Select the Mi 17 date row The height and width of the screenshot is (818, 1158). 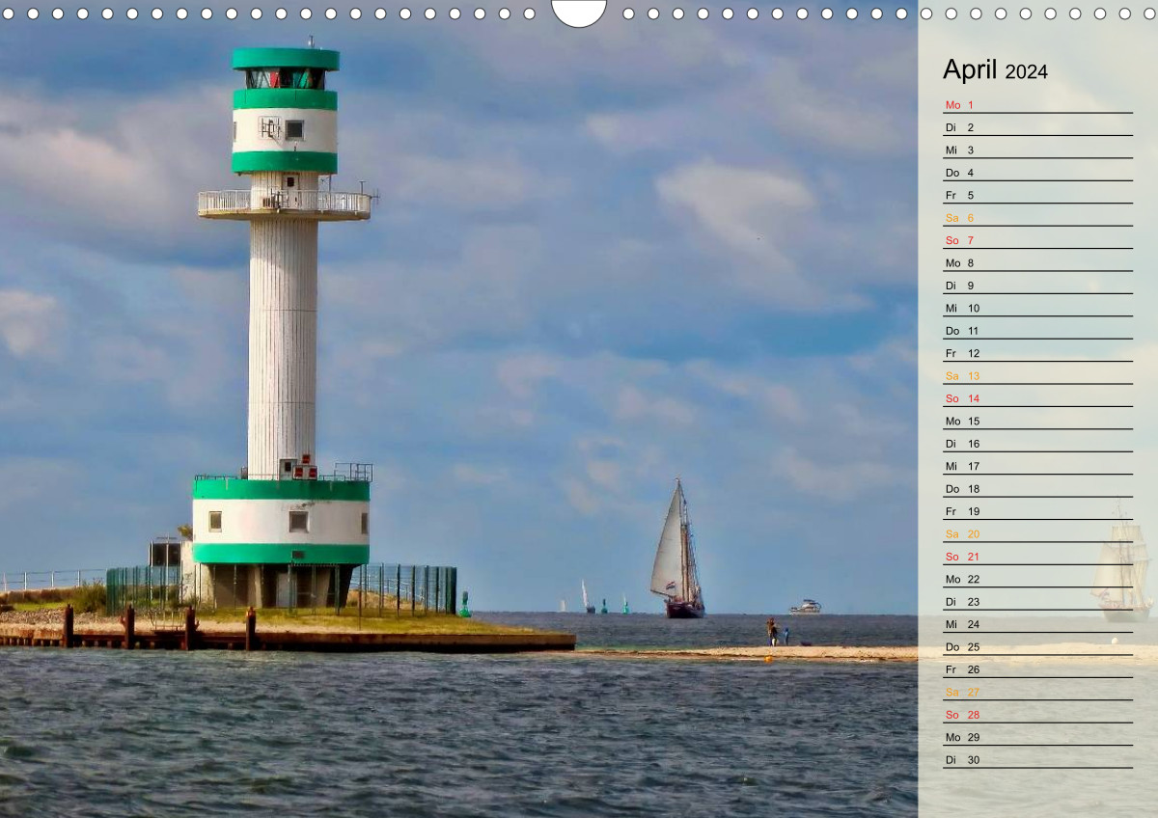point(1037,466)
